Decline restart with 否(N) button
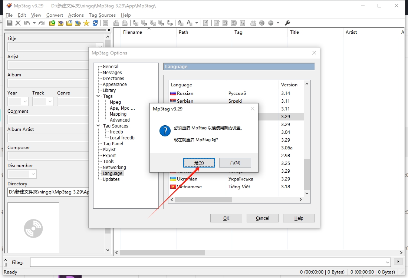The width and height of the screenshot is (408, 278). pos(235,163)
